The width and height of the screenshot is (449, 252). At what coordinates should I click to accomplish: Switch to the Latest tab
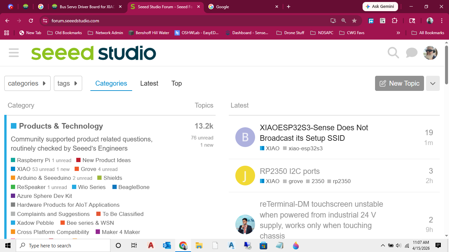pos(149,83)
